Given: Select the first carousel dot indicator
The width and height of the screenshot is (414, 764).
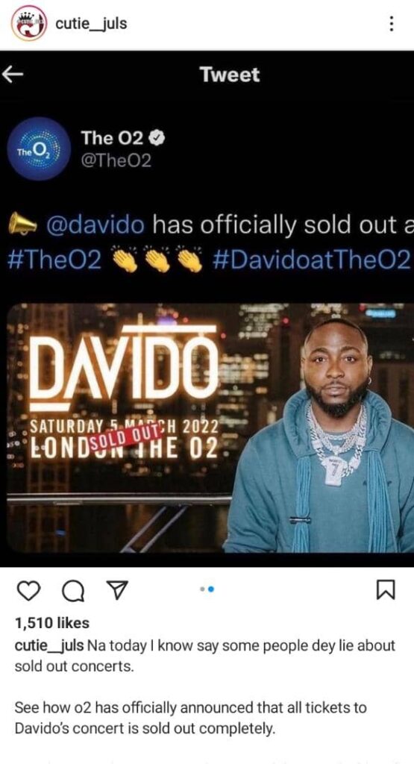Looking at the screenshot, I should (x=202, y=589).
